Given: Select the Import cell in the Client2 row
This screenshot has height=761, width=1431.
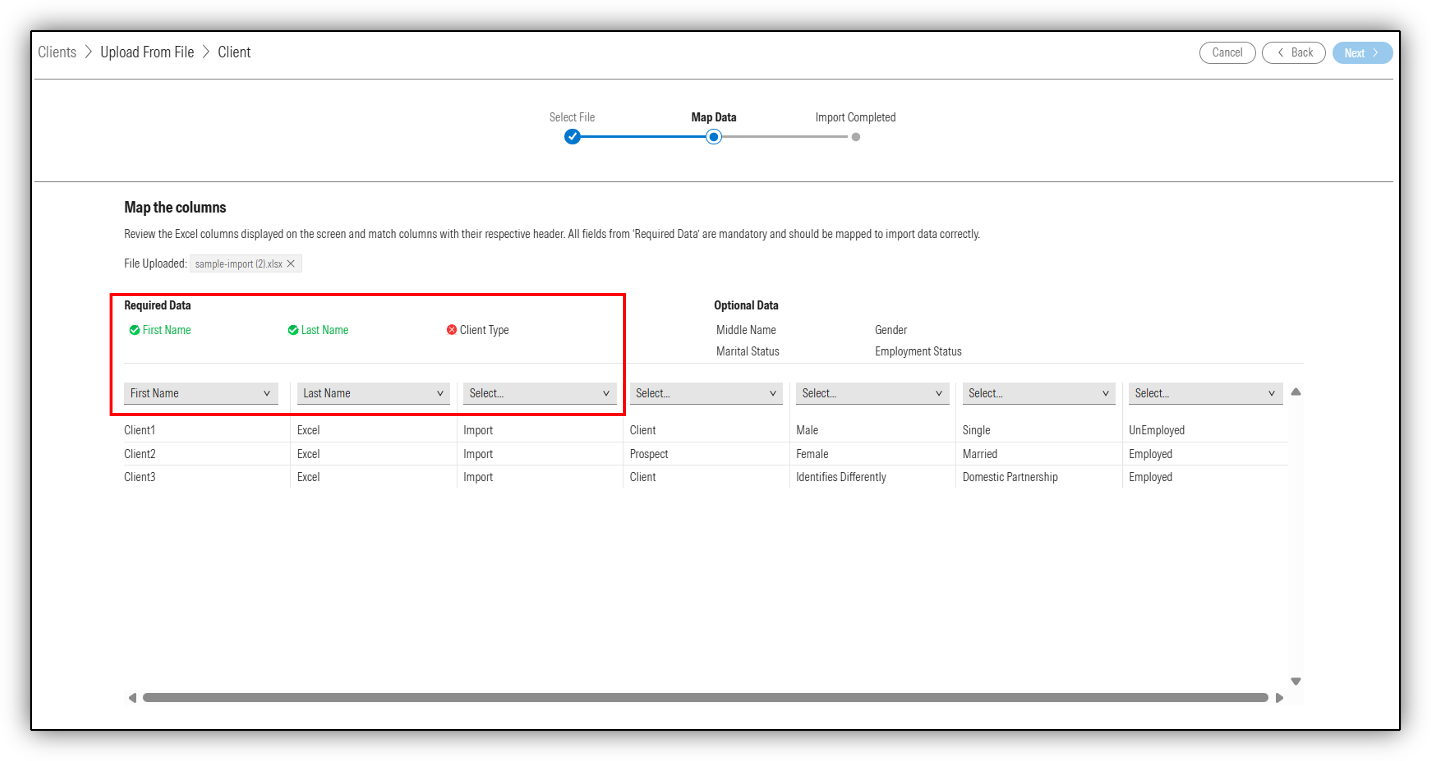Looking at the screenshot, I should [x=478, y=454].
